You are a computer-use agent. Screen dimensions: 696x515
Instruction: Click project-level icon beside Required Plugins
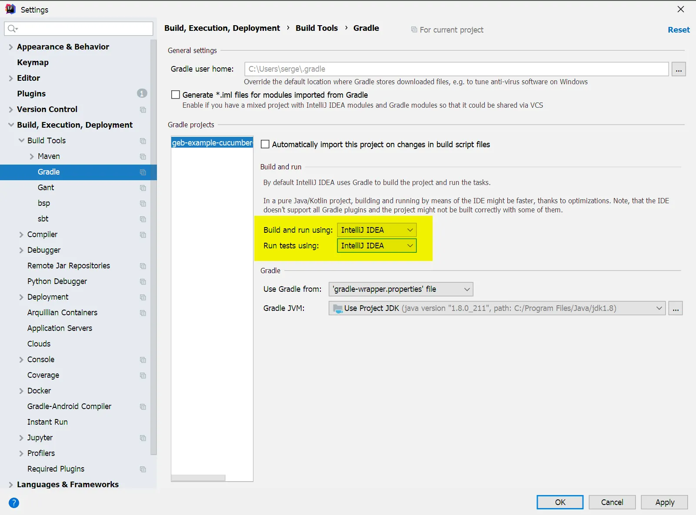click(x=143, y=469)
